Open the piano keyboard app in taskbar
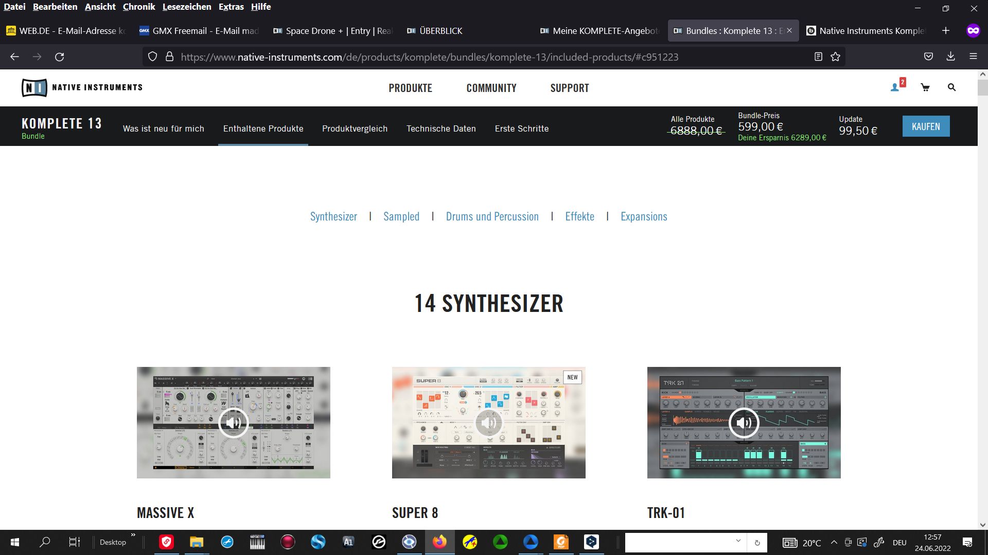Screen dimensions: 988x555 (x=257, y=542)
